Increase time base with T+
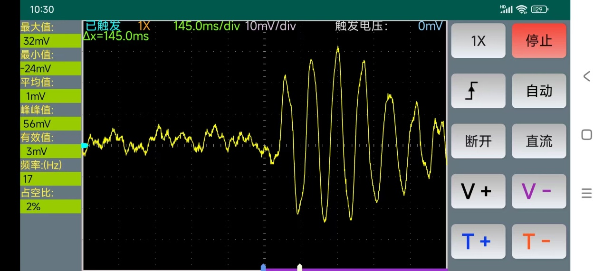603x271 pixels. pos(478,242)
